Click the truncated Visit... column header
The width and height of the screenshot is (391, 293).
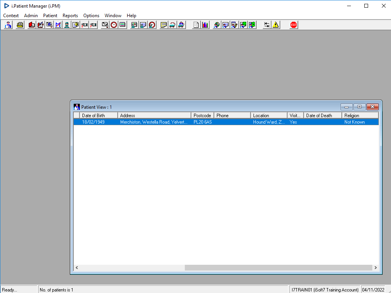pyautogui.click(x=296, y=115)
